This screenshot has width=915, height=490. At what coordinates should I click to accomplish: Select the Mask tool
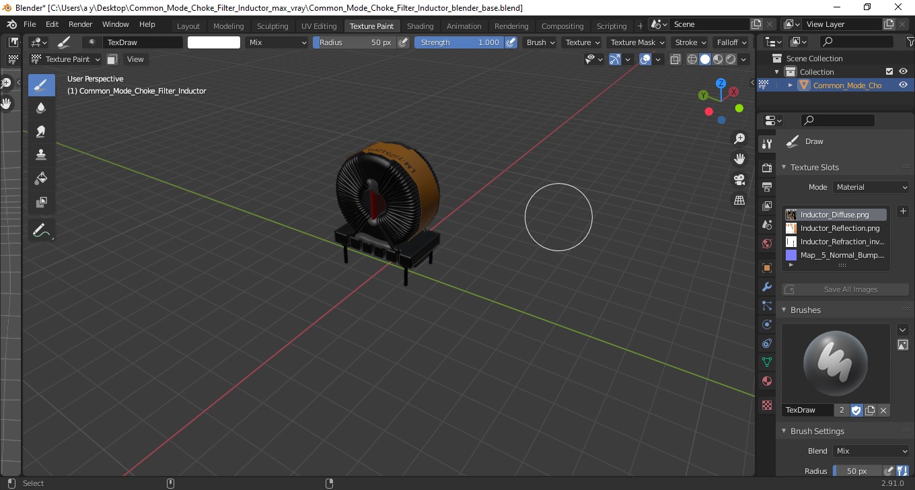pos(42,201)
